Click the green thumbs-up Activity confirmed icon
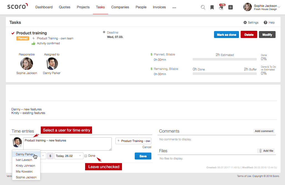The image size is (285, 185). (x=34, y=43)
